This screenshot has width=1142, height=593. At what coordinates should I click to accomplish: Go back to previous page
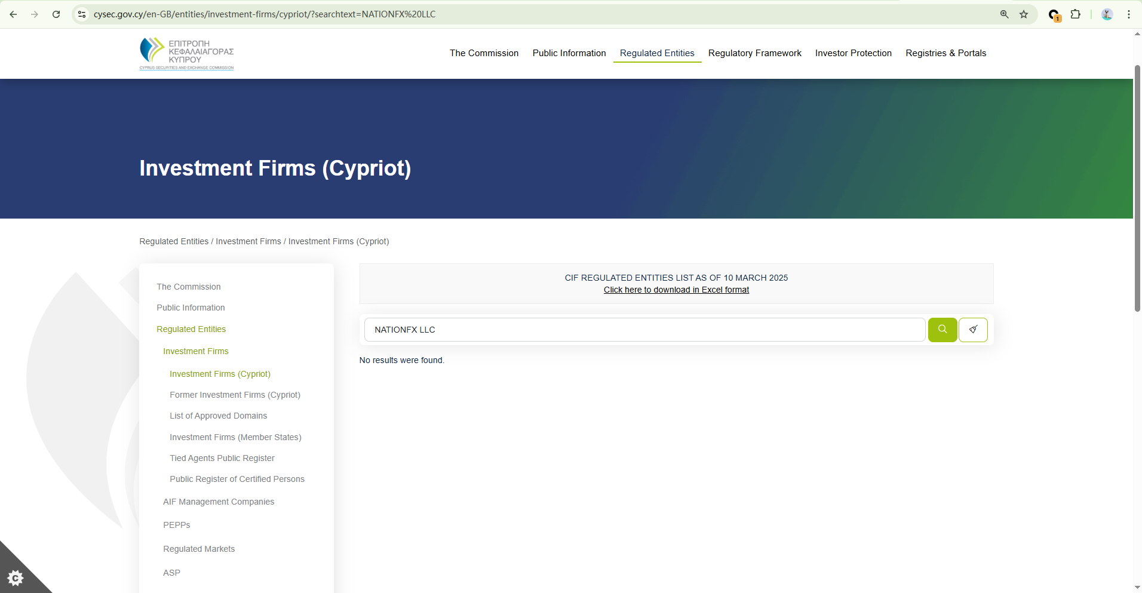tap(13, 14)
